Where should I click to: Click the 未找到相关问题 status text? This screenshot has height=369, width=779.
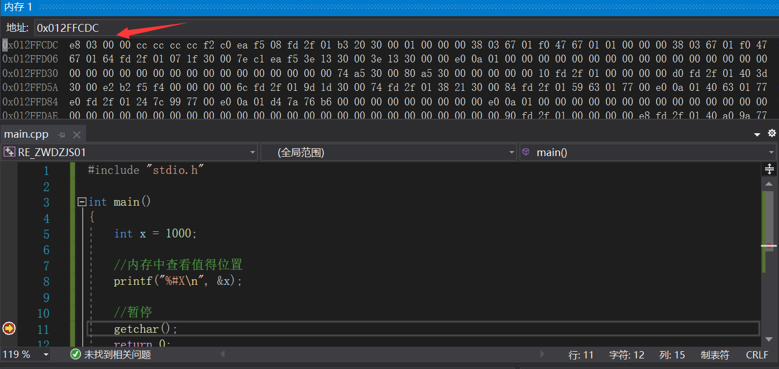[x=117, y=355]
